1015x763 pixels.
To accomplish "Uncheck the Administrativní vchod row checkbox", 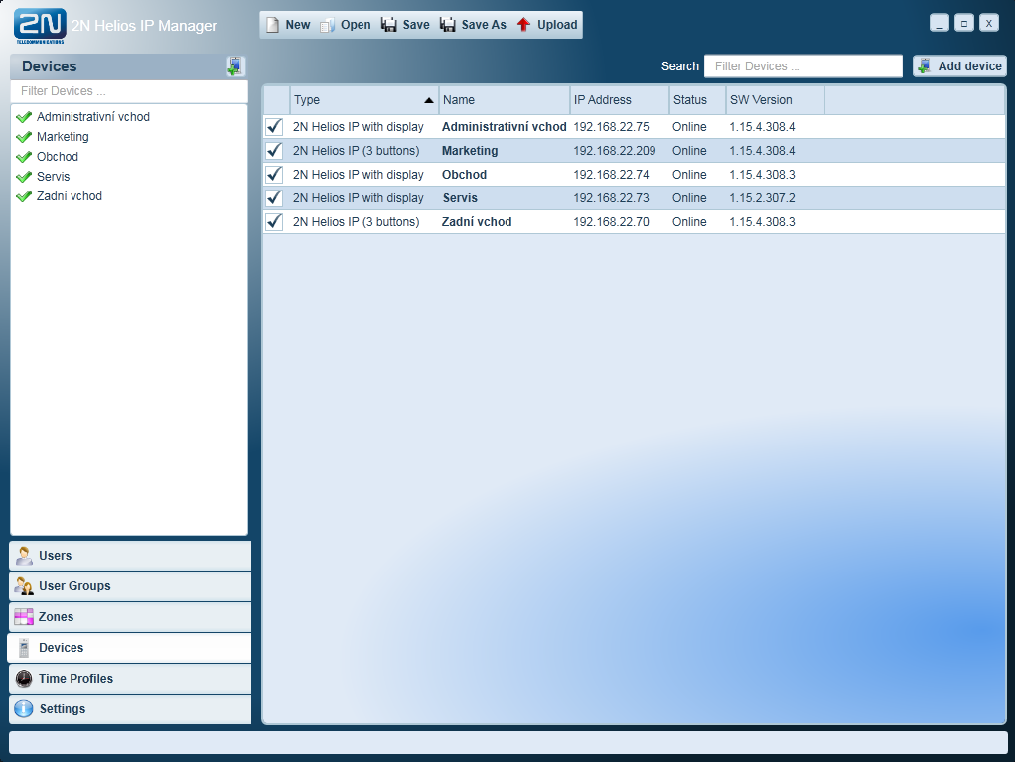I will (x=274, y=127).
